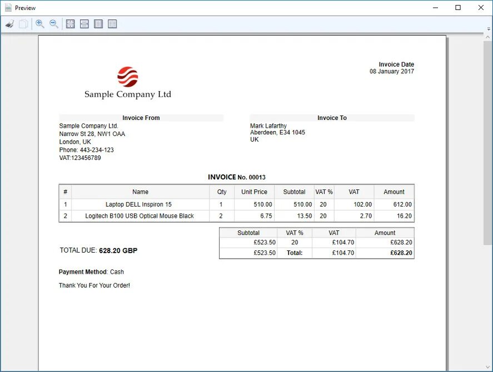Click the 'Invoice To' header
The image size is (493, 372).
click(332, 118)
